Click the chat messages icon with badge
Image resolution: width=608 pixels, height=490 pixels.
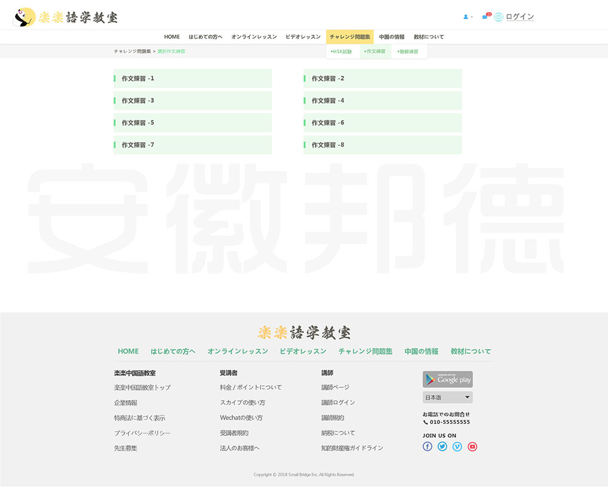coord(486,16)
